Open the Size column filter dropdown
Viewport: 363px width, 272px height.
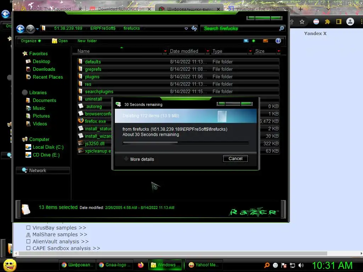point(279,51)
